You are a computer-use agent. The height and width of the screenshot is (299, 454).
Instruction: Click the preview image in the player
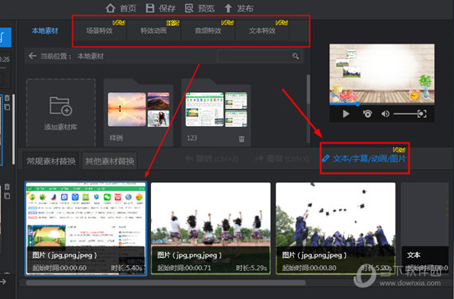coord(382,73)
